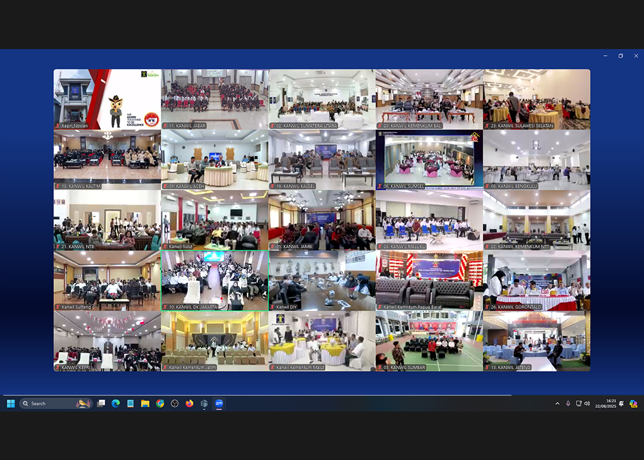The image size is (644, 460).
Task: Open Microsoft Edge from the taskbar
Action: 115,404
